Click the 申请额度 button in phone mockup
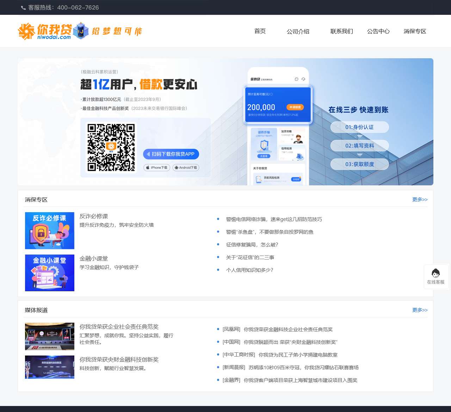This screenshot has width=451, height=412. (x=295, y=107)
